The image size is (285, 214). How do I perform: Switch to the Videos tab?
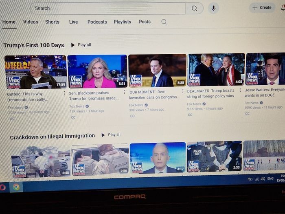pyautogui.click(x=31, y=22)
